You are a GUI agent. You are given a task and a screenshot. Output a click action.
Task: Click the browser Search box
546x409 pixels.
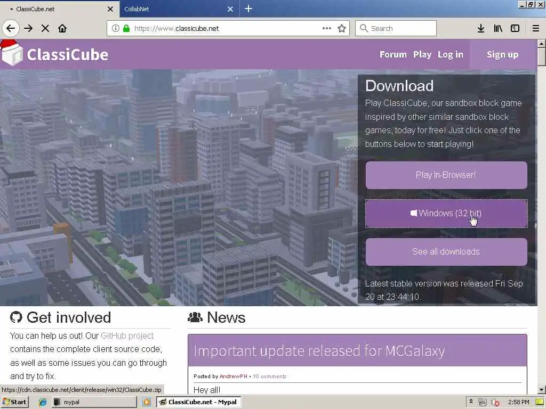(x=396, y=29)
